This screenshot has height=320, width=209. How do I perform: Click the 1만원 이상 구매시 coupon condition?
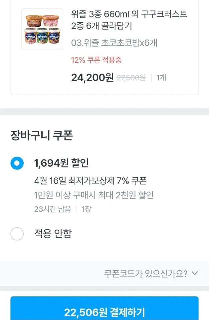[x=94, y=195]
